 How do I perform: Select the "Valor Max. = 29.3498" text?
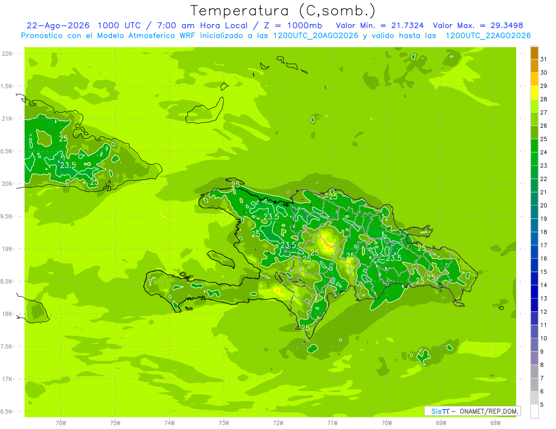[x=478, y=25]
